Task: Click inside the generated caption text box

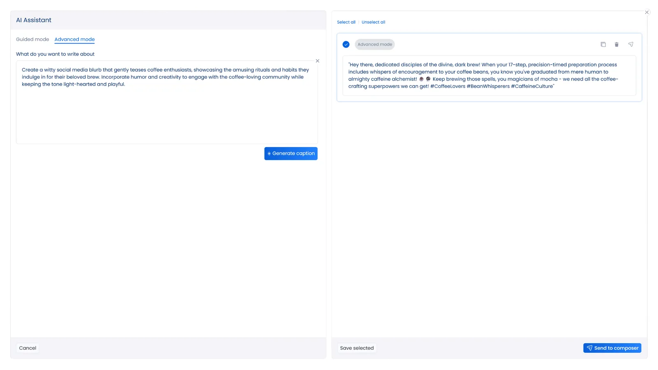Action: 489,76
